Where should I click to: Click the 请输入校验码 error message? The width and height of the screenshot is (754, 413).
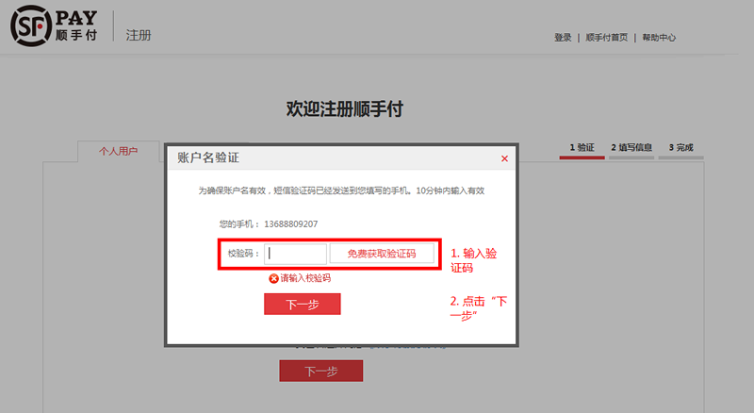305,278
